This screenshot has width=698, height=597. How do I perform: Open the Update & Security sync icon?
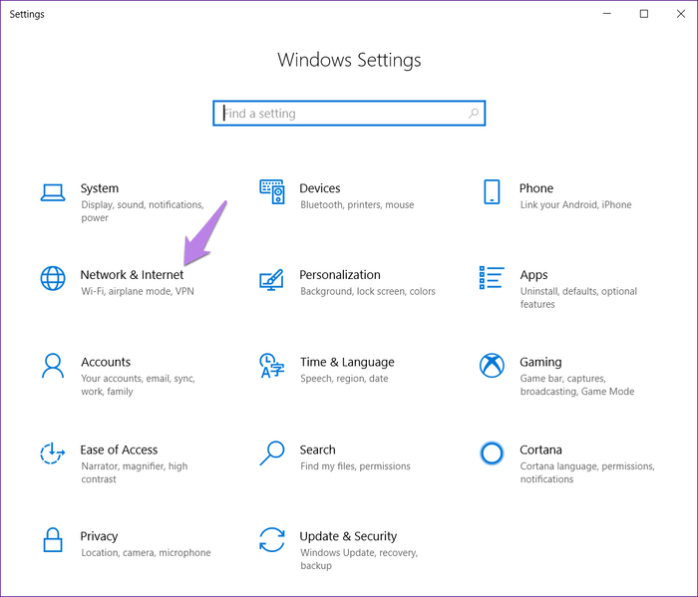272,539
